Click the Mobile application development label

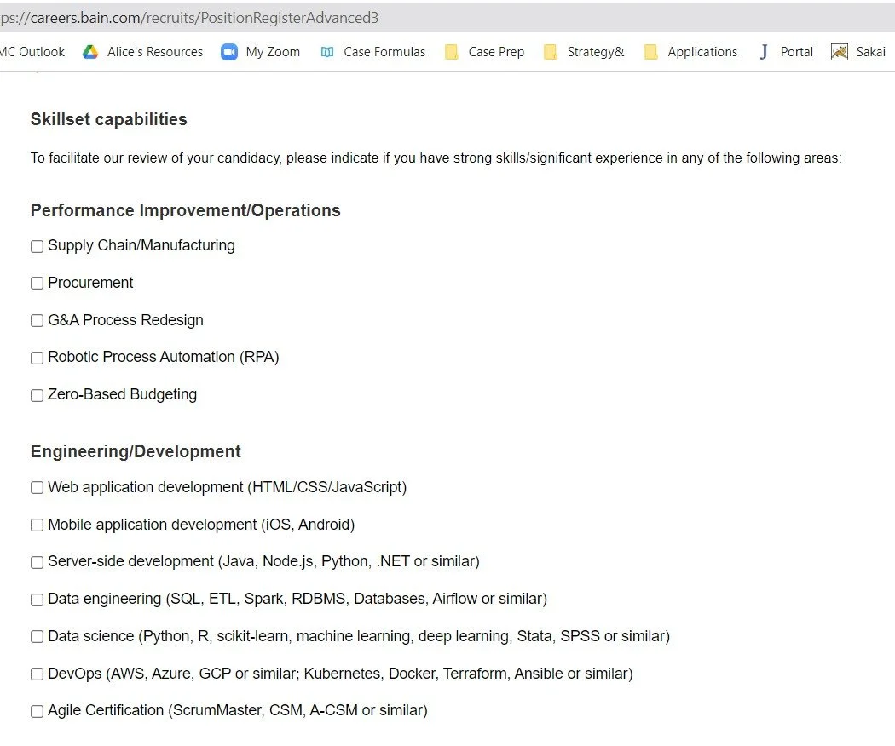click(201, 525)
